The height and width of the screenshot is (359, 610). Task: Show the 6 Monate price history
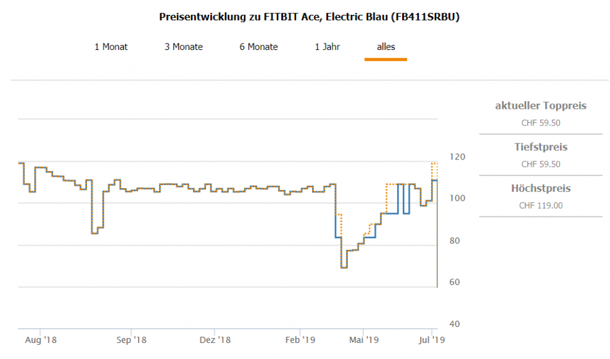click(x=259, y=47)
